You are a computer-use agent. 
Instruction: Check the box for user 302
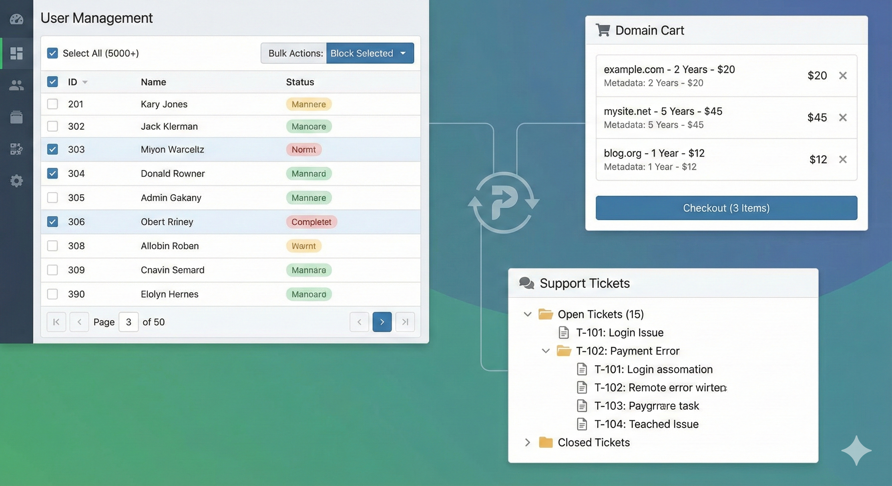(x=52, y=126)
